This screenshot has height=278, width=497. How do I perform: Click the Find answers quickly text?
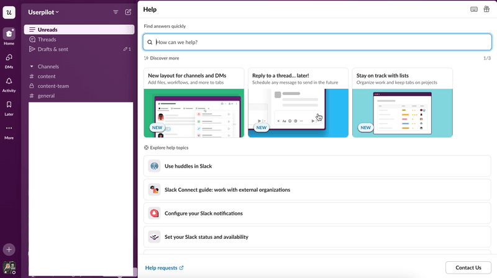[x=165, y=26]
